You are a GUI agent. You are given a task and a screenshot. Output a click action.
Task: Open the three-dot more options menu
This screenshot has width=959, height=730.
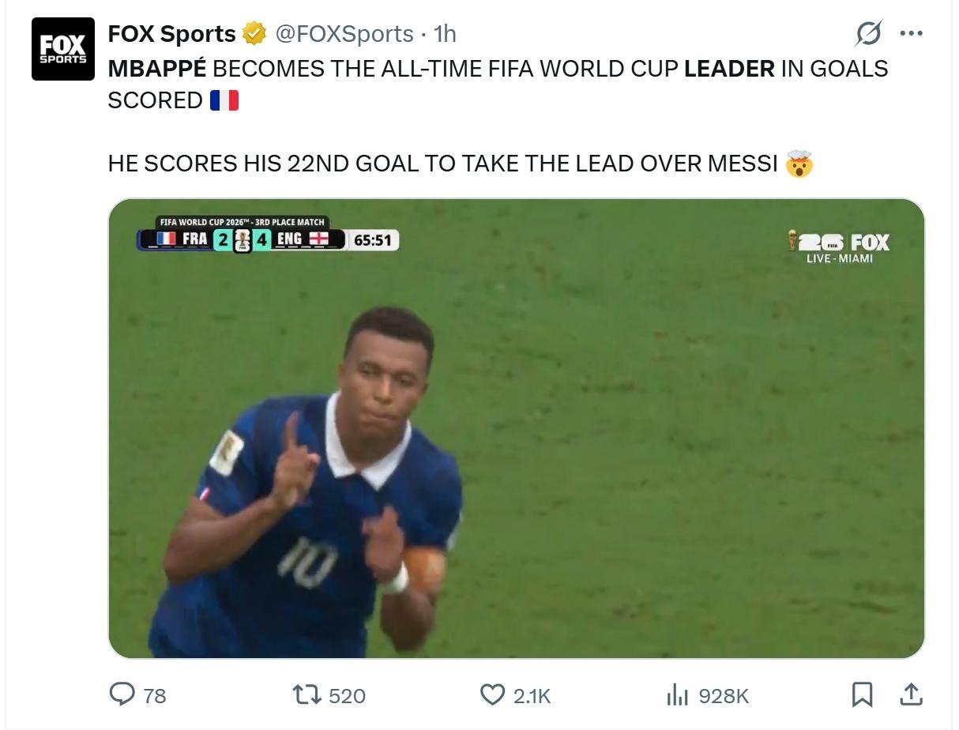click(x=911, y=34)
